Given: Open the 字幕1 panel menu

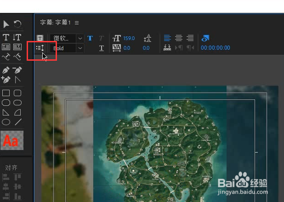Looking at the screenshot, I should 77,23.
